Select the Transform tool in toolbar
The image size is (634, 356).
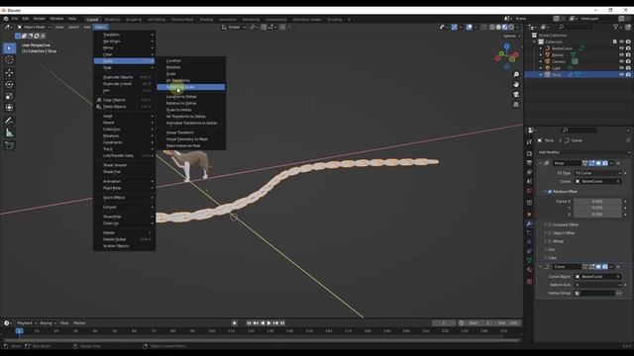tap(9, 108)
